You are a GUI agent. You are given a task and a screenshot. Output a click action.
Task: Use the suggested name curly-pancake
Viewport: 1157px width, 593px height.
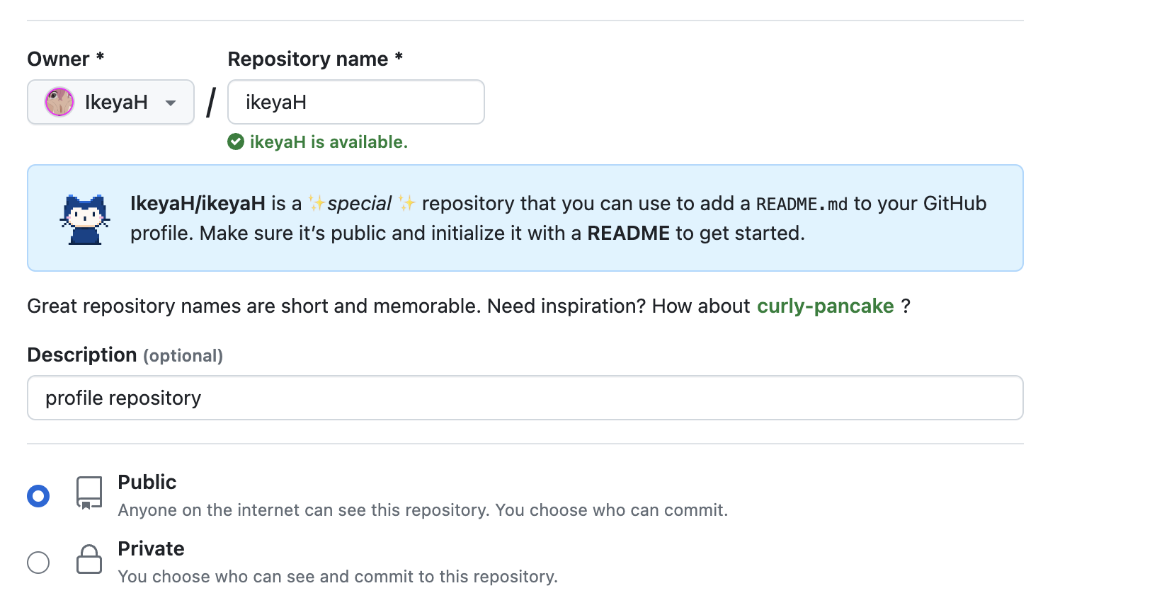coord(825,306)
